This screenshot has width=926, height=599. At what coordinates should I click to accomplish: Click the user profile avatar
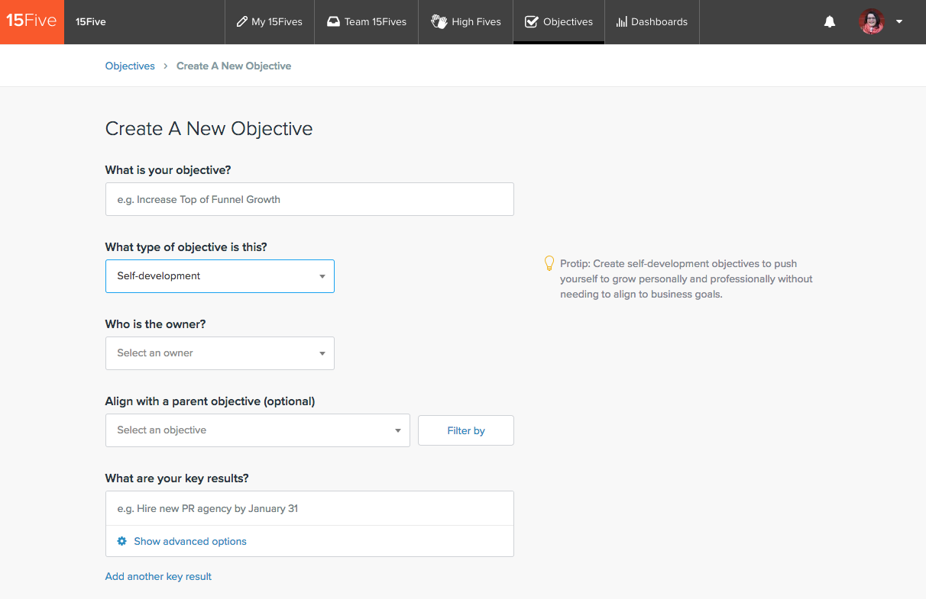coord(871,21)
